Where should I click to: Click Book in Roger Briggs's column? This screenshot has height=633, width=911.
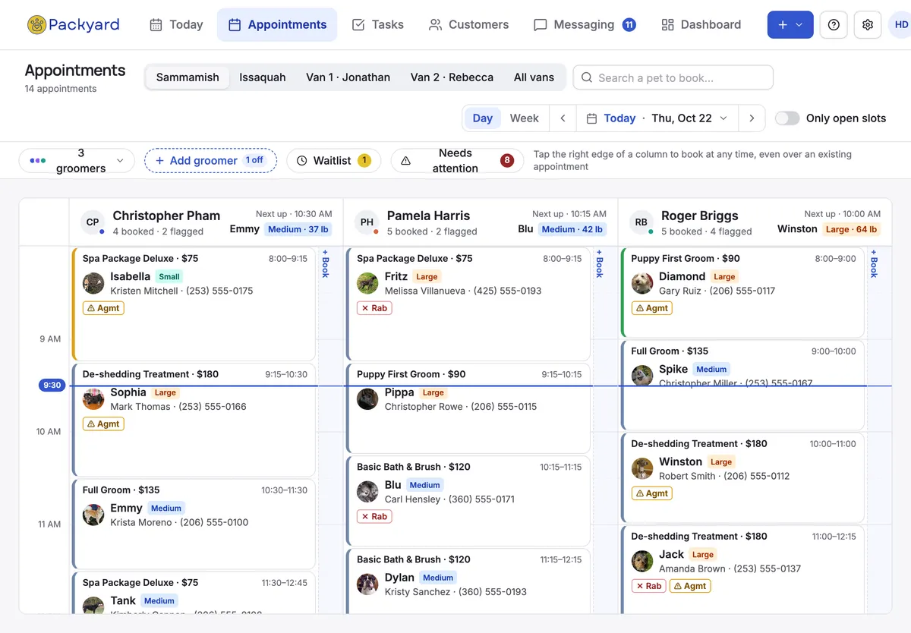click(x=874, y=263)
